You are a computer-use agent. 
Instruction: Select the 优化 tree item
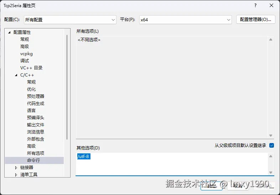[x=31, y=89]
